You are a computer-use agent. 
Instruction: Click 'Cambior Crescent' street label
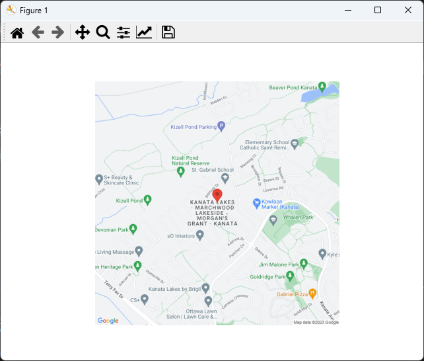click(x=234, y=301)
